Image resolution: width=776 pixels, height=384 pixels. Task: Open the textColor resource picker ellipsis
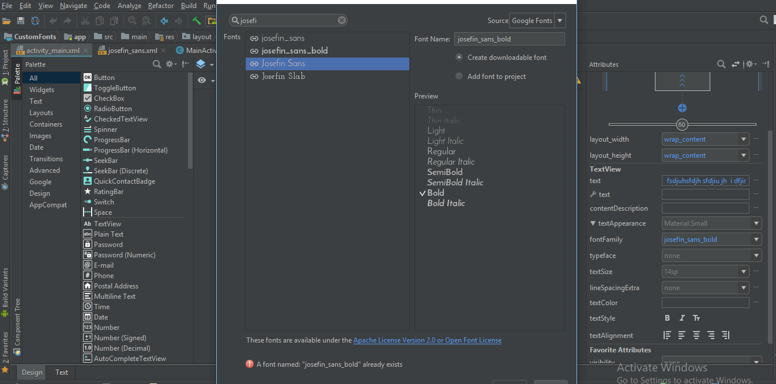point(756,303)
